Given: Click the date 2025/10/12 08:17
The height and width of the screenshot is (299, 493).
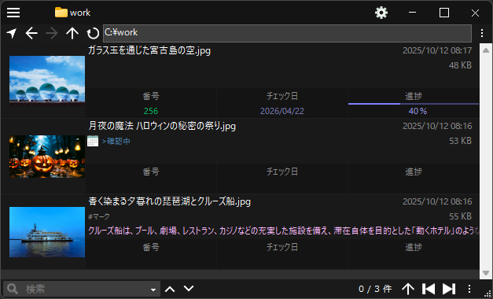Looking at the screenshot, I should tap(437, 50).
